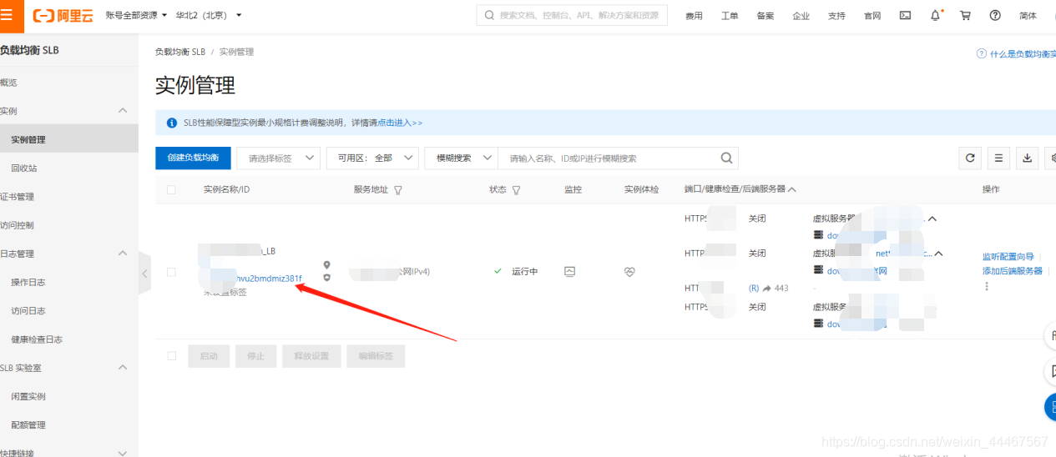The height and width of the screenshot is (457, 1056).
Task: Refresh the instance list
Action: (969, 158)
